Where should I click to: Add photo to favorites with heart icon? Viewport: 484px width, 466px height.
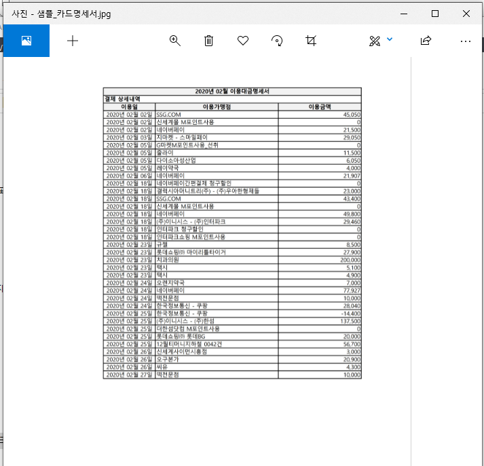(x=243, y=41)
